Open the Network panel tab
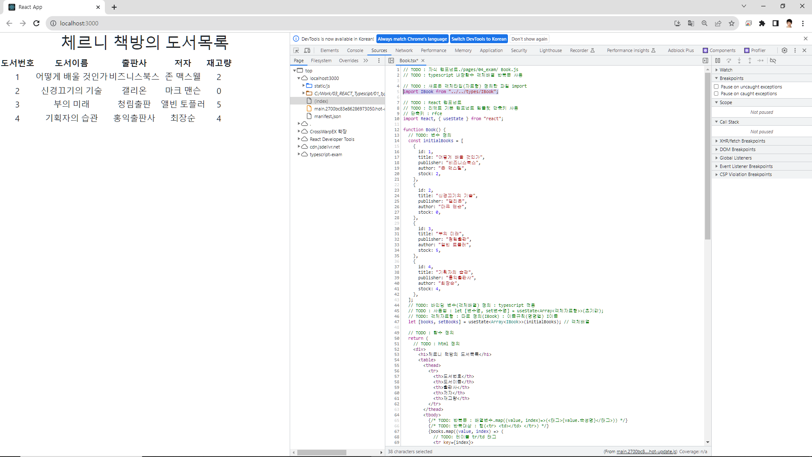812x457 pixels. (404, 50)
